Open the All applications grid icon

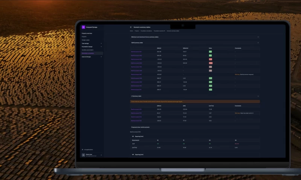[x=82, y=150]
